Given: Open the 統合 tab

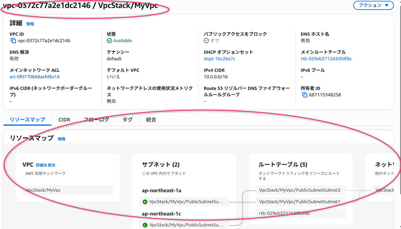Looking at the screenshot, I should 151,120.
